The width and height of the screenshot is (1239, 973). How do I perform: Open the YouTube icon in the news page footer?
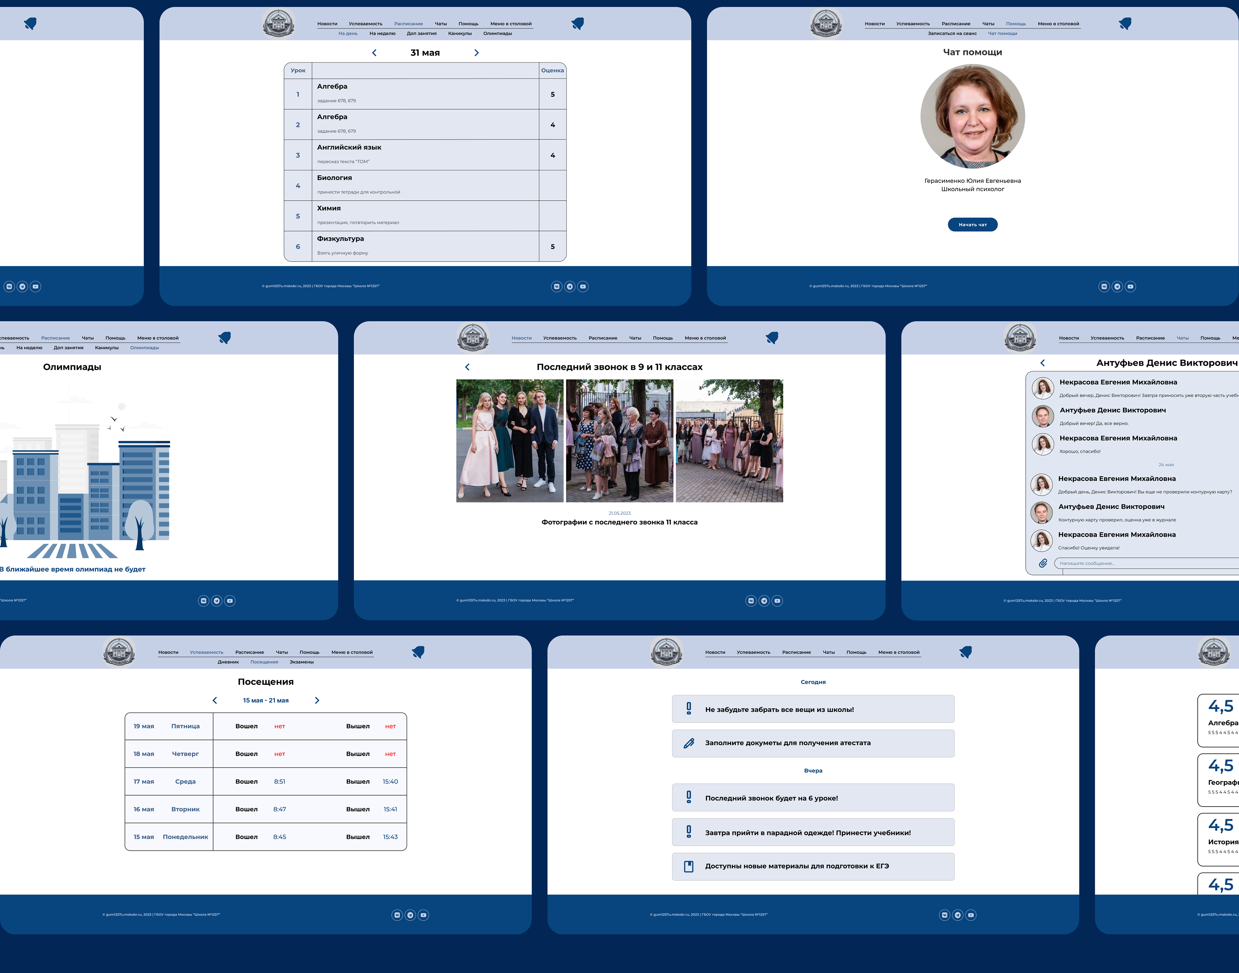point(777,601)
